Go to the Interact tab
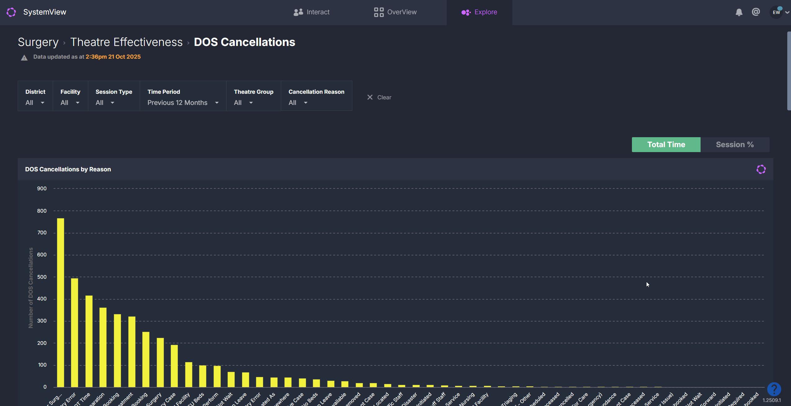The width and height of the screenshot is (791, 406). pos(311,12)
